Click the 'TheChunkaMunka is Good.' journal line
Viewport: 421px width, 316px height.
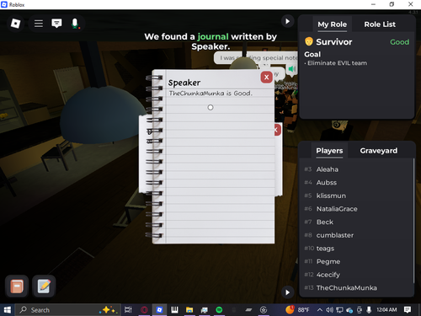pyautogui.click(x=210, y=94)
